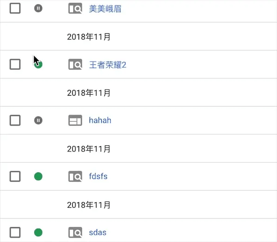
Task: Open the sdas campaign link
Action: 98,232
